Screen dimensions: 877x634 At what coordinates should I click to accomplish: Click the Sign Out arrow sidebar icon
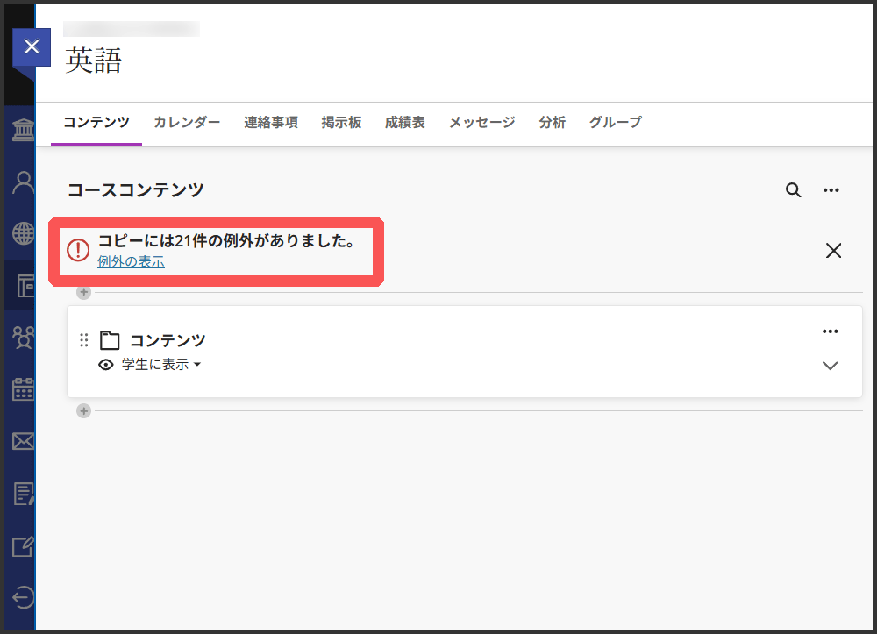point(22,597)
